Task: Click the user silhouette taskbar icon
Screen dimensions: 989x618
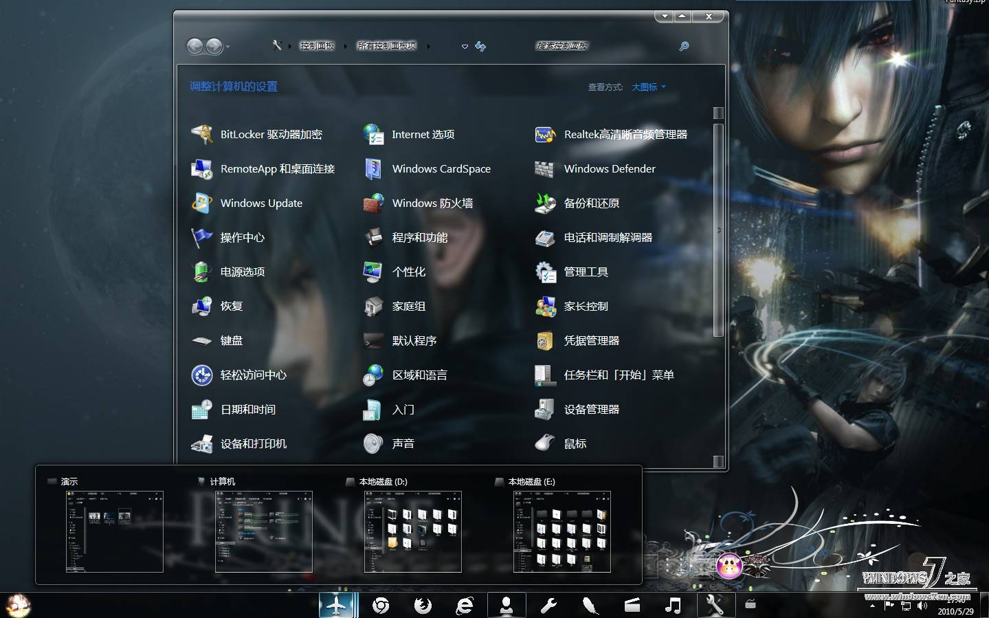Action: pos(507,606)
